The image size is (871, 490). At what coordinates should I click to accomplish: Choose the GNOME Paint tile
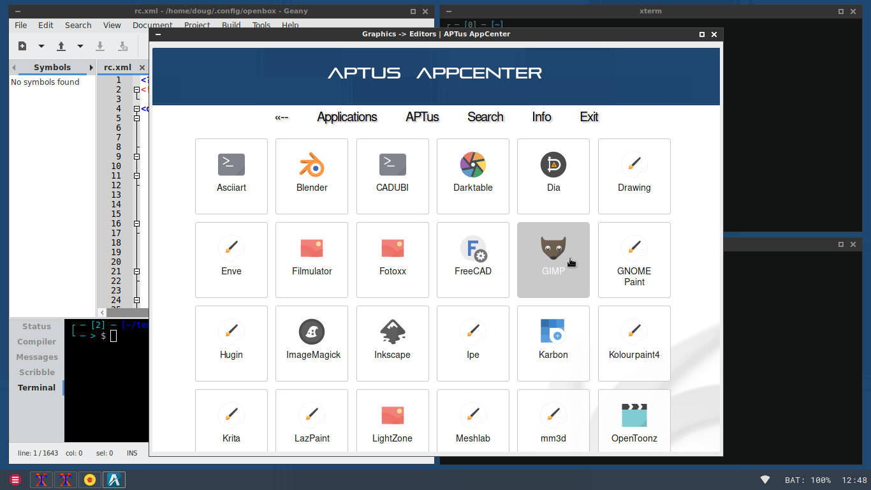pos(634,260)
